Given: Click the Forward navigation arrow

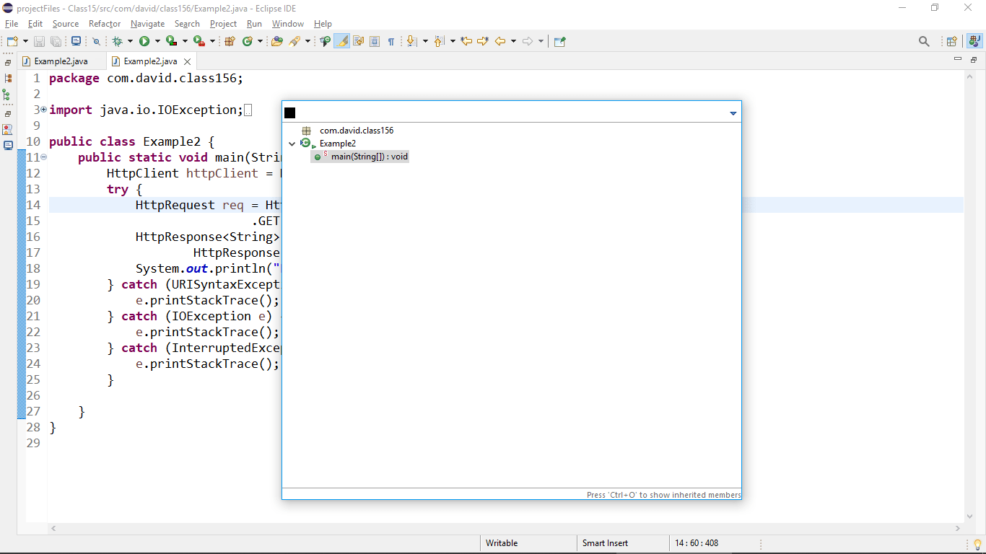Looking at the screenshot, I should coord(528,41).
